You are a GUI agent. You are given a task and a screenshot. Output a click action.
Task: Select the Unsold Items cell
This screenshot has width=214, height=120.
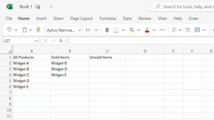[x=107, y=57]
